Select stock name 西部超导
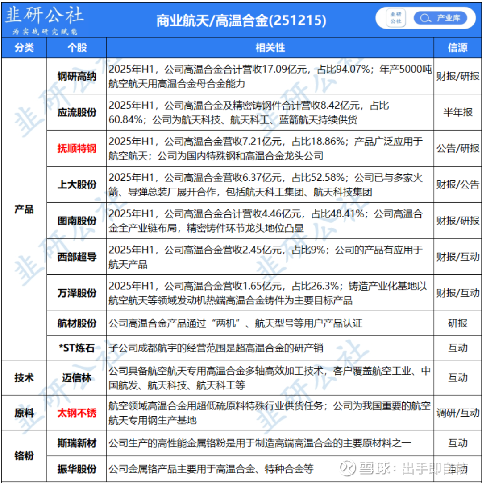This screenshot has width=482, height=483. [77, 257]
